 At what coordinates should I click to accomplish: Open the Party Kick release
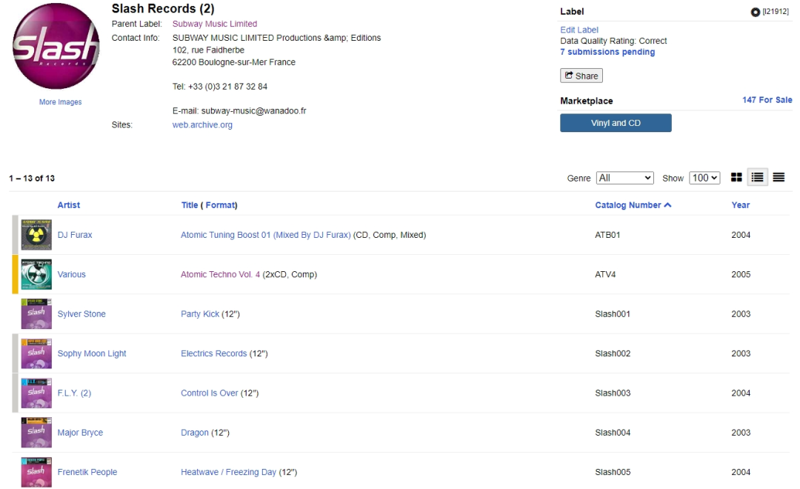pos(199,314)
